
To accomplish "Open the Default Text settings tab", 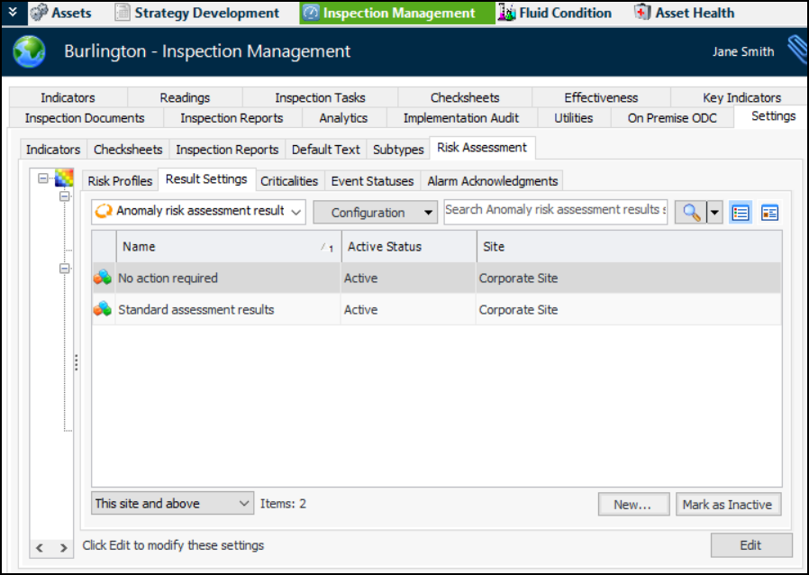I will tap(325, 150).
